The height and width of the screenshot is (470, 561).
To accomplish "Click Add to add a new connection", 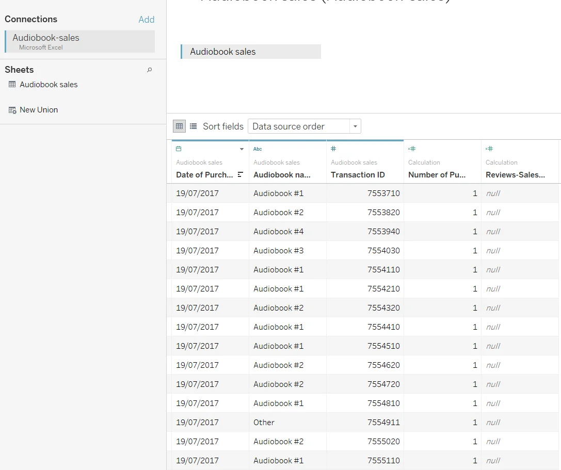I will tap(146, 20).
